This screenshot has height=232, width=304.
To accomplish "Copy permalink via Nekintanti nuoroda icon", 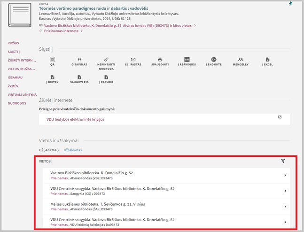I will tap(106, 60).
